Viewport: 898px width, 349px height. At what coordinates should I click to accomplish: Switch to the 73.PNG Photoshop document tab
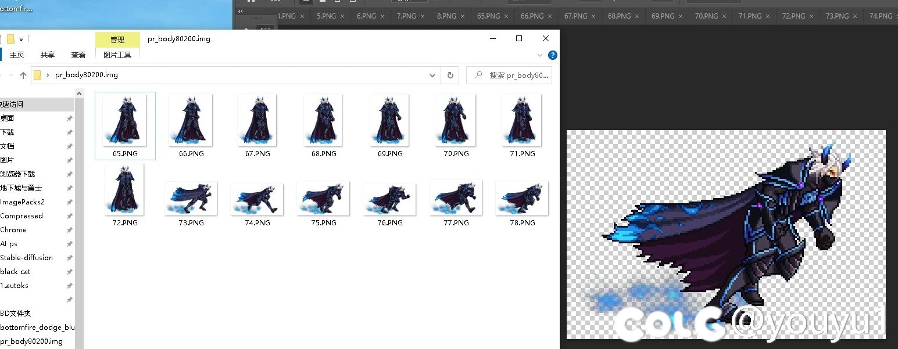[837, 16]
